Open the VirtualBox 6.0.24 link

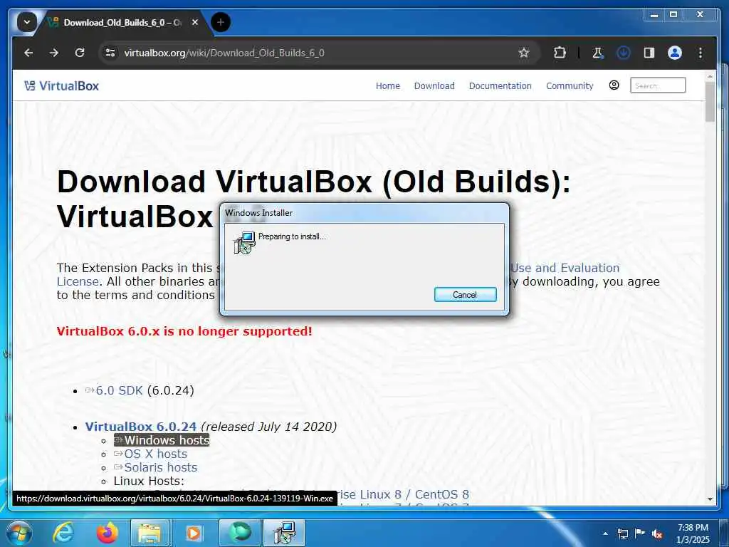pyautogui.click(x=141, y=427)
